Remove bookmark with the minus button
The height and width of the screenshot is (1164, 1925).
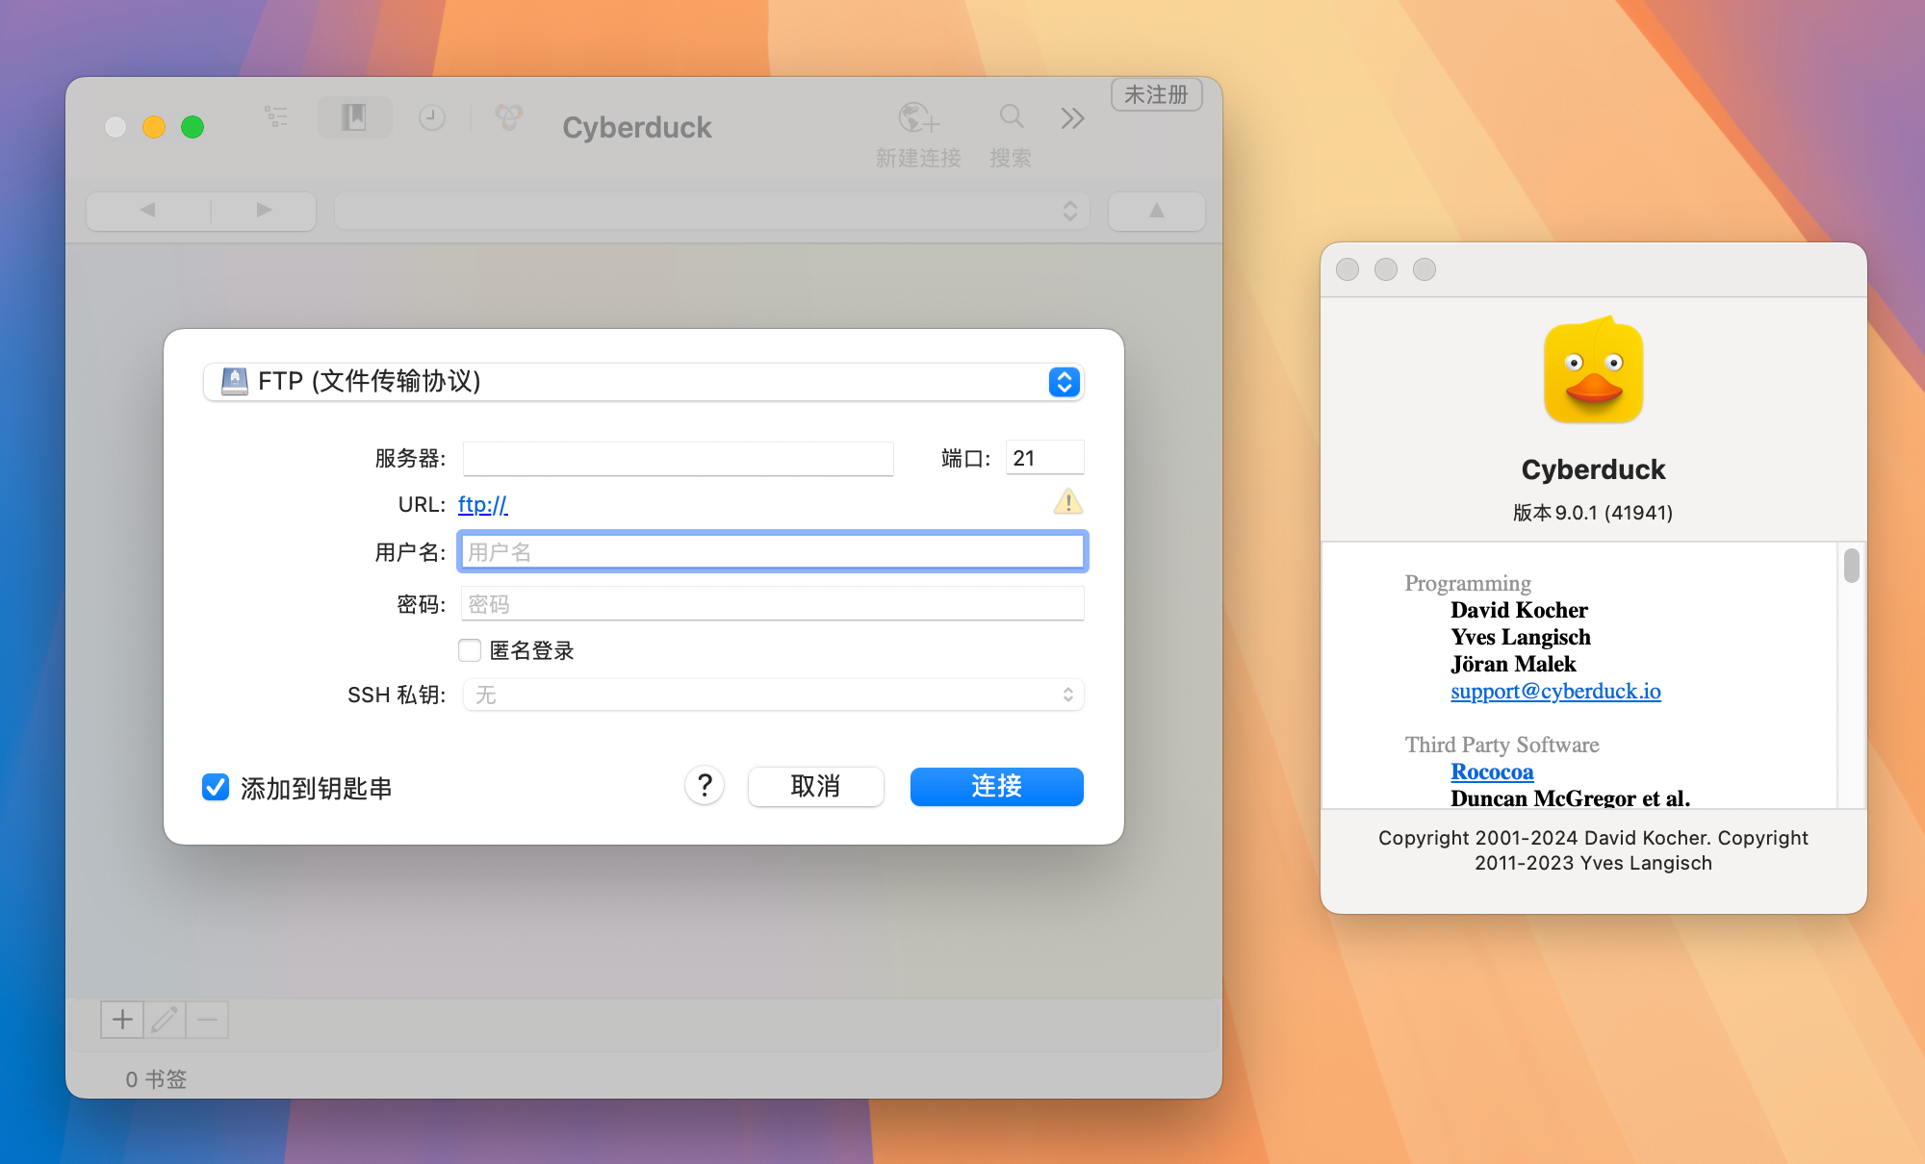coord(207,1020)
